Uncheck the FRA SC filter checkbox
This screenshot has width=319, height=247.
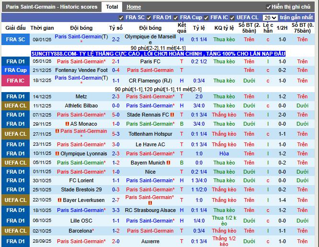point(121,18)
